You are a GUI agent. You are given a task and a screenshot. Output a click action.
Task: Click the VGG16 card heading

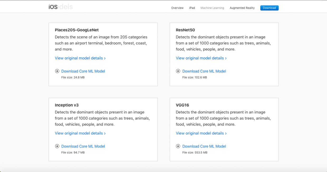click(x=182, y=105)
